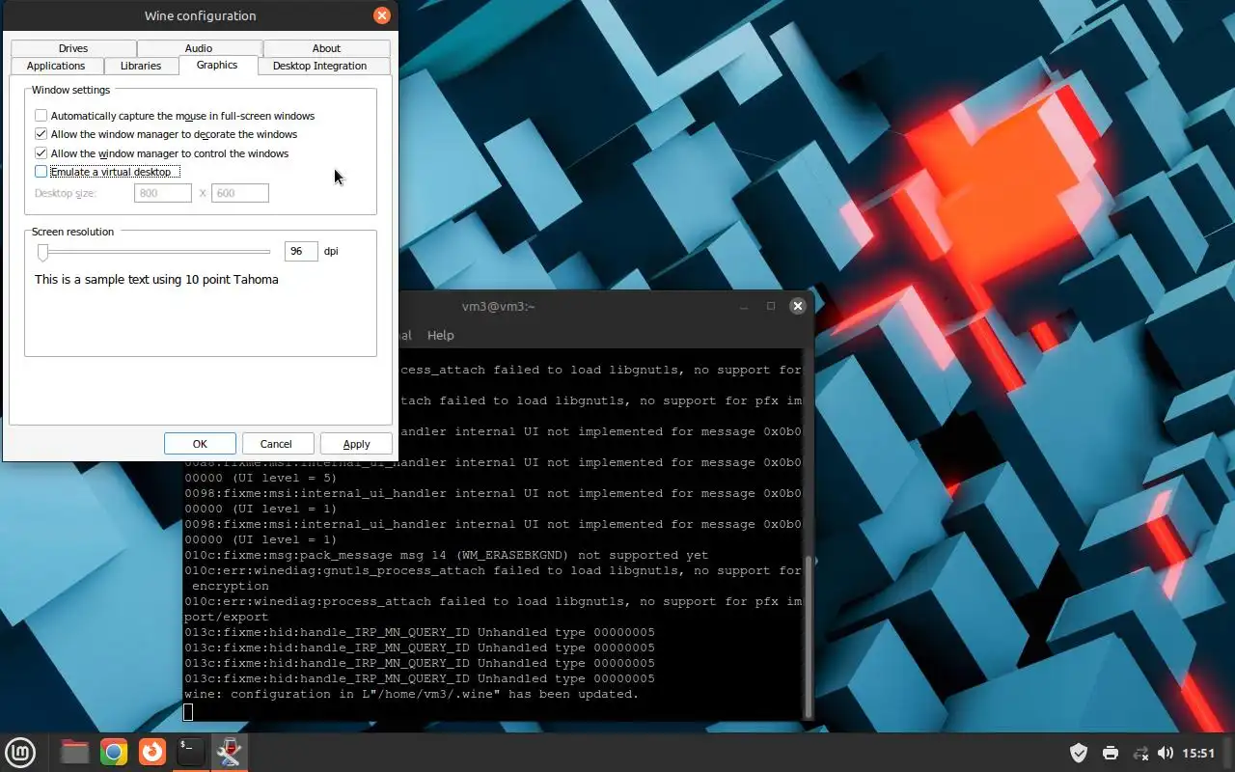Open the Linux Mint start menu
This screenshot has width=1235, height=772.
pos(20,752)
